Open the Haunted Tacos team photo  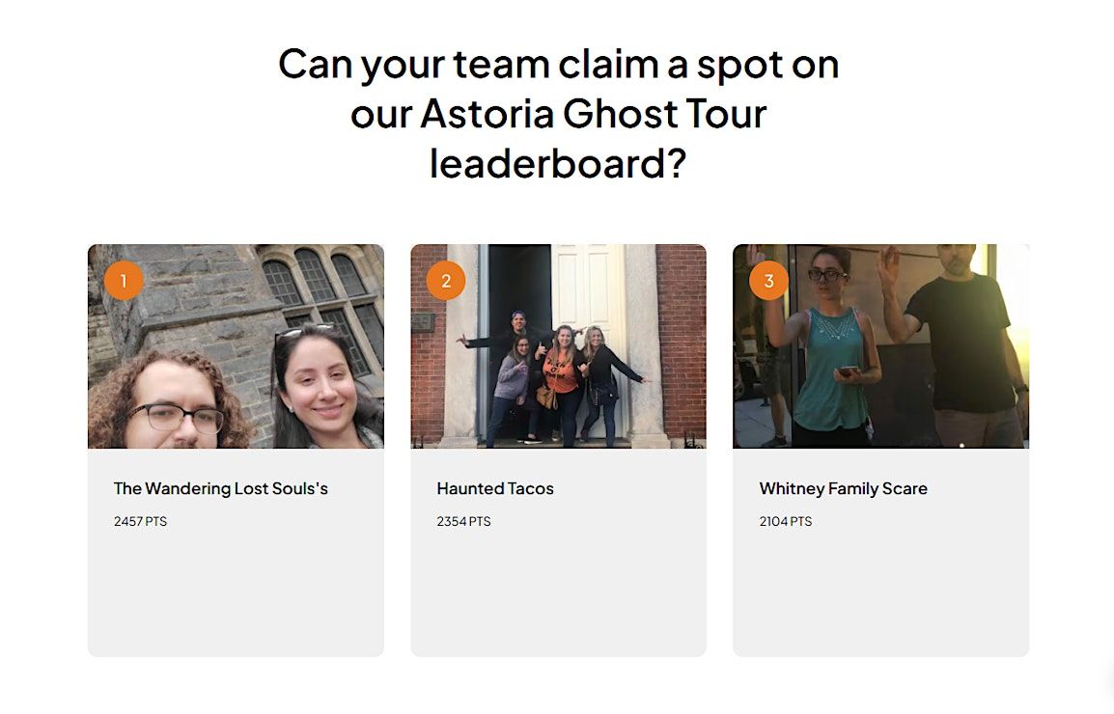pyautogui.click(x=558, y=346)
